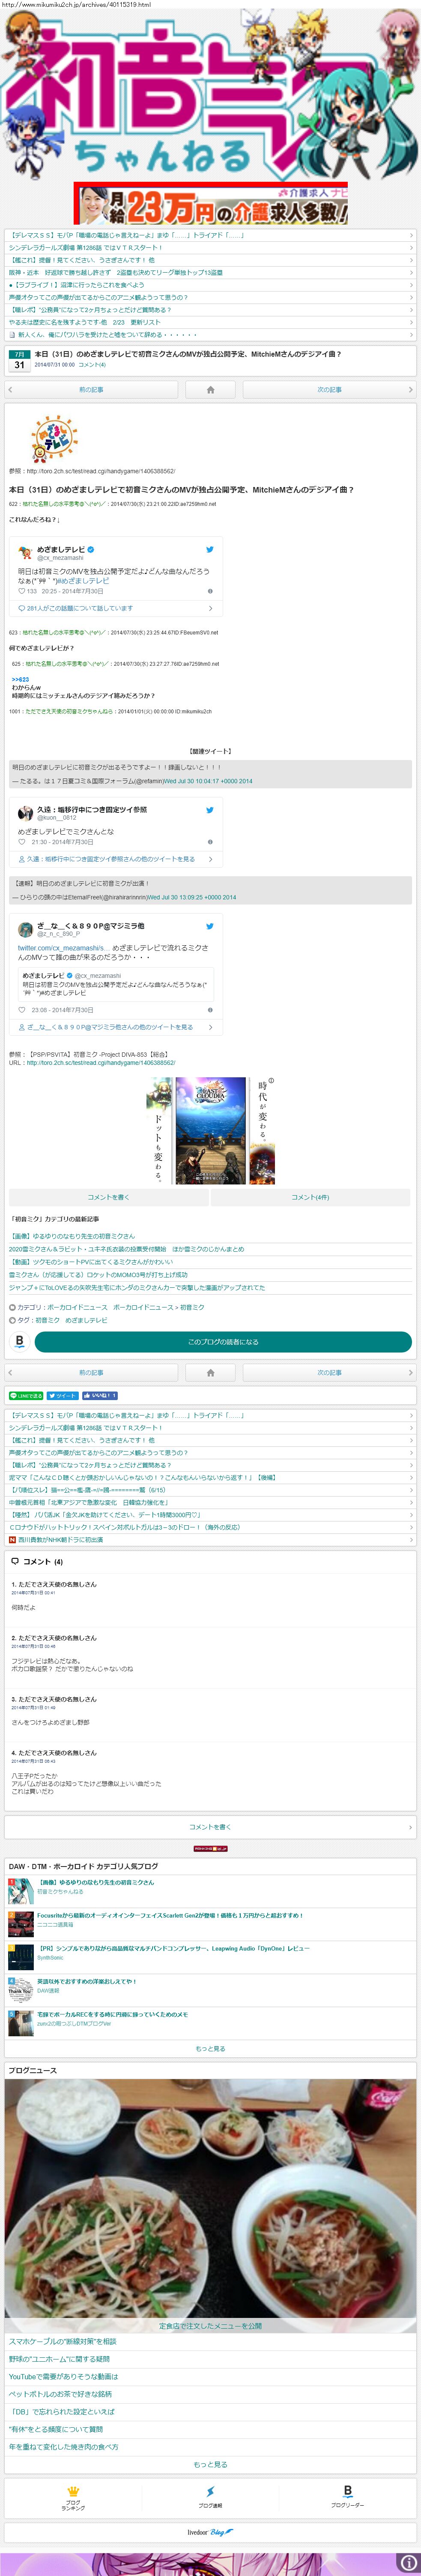Open the コメント(4) link under the title date
421x2576 pixels.
92,365
